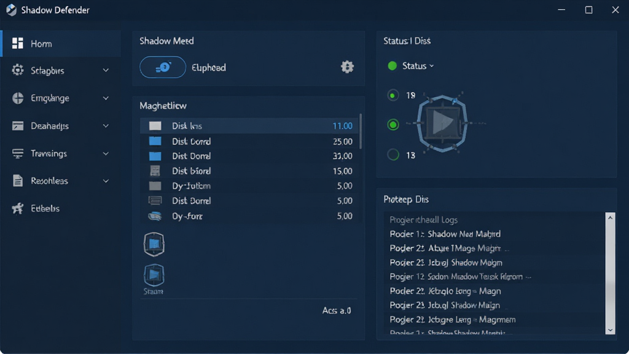
Task: Expand the Deahadpis chevron
Action: click(x=106, y=125)
